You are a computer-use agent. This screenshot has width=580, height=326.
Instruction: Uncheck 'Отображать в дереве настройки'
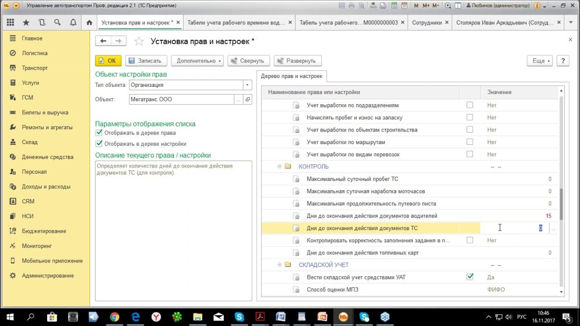coord(99,144)
